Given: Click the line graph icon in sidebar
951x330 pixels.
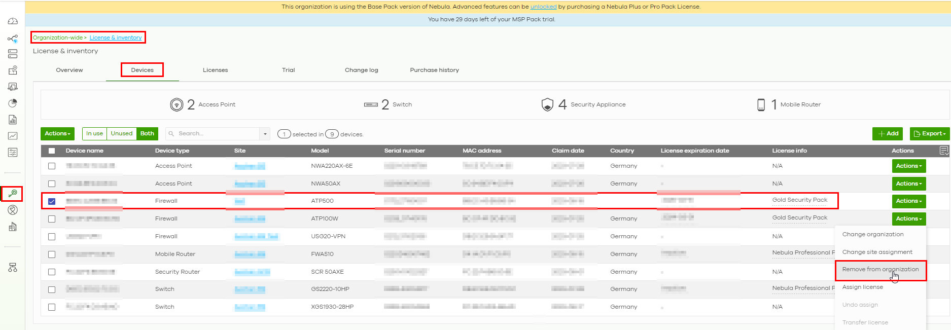Looking at the screenshot, I should [x=13, y=136].
